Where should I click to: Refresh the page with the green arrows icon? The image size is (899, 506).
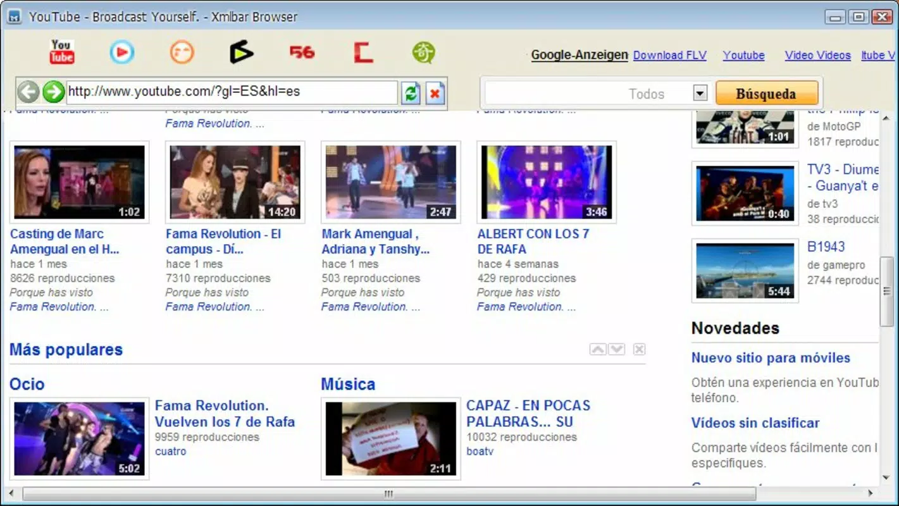(x=411, y=94)
